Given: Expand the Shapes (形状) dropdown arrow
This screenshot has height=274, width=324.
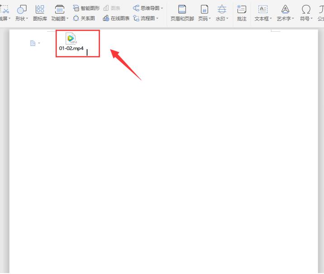Looking at the screenshot, I should coord(27,19).
